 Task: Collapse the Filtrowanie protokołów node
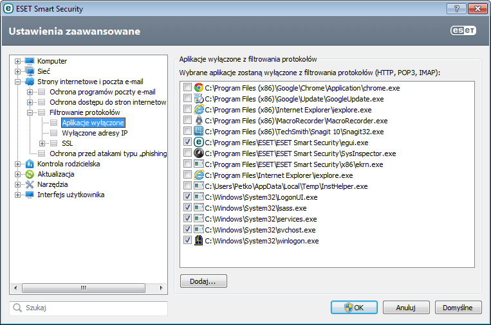pyautogui.click(x=30, y=113)
